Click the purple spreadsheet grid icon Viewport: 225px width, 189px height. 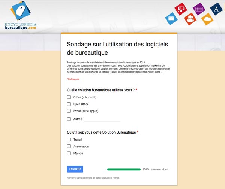tap(199, 9)
